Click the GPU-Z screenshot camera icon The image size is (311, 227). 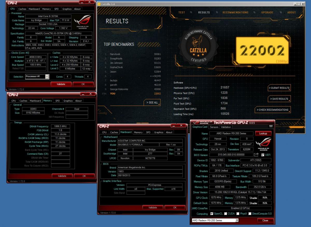point(271,126)
